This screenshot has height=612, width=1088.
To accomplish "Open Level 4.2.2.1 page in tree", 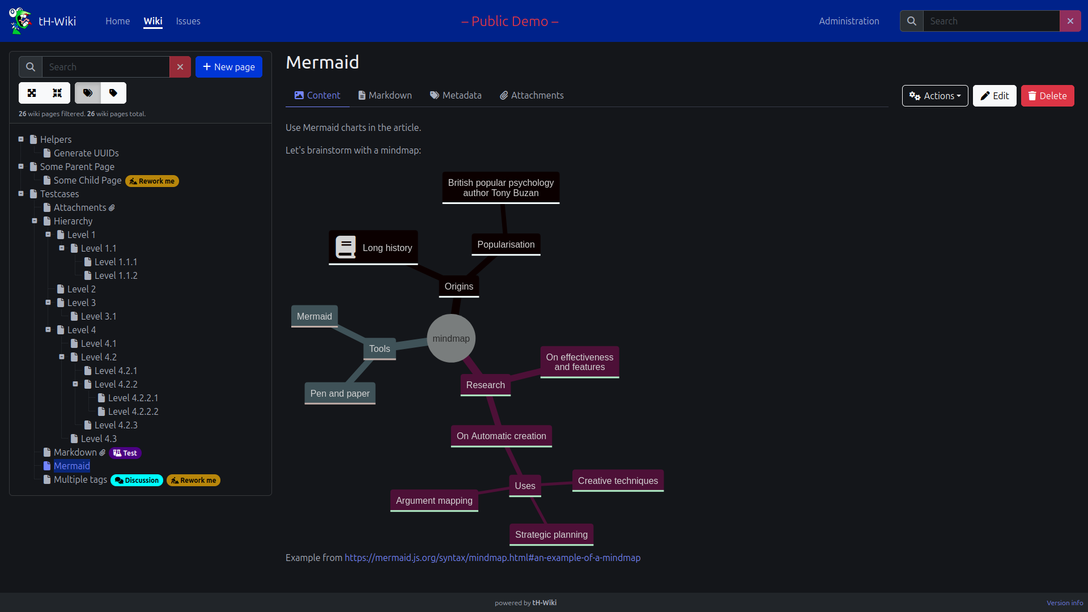I will point(133,398).
